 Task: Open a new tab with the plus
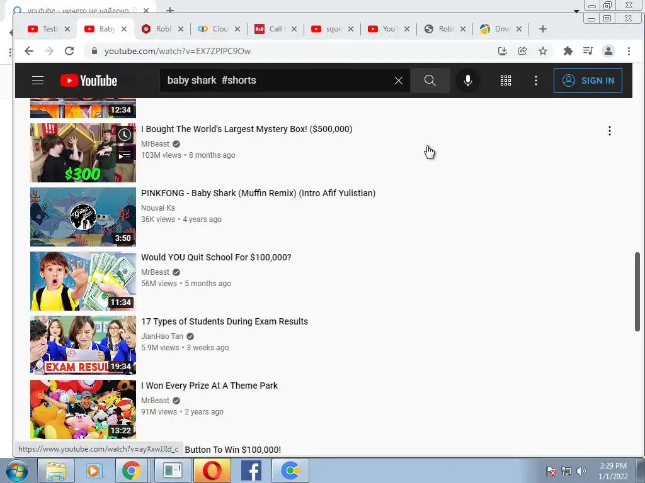pos(542,29)
